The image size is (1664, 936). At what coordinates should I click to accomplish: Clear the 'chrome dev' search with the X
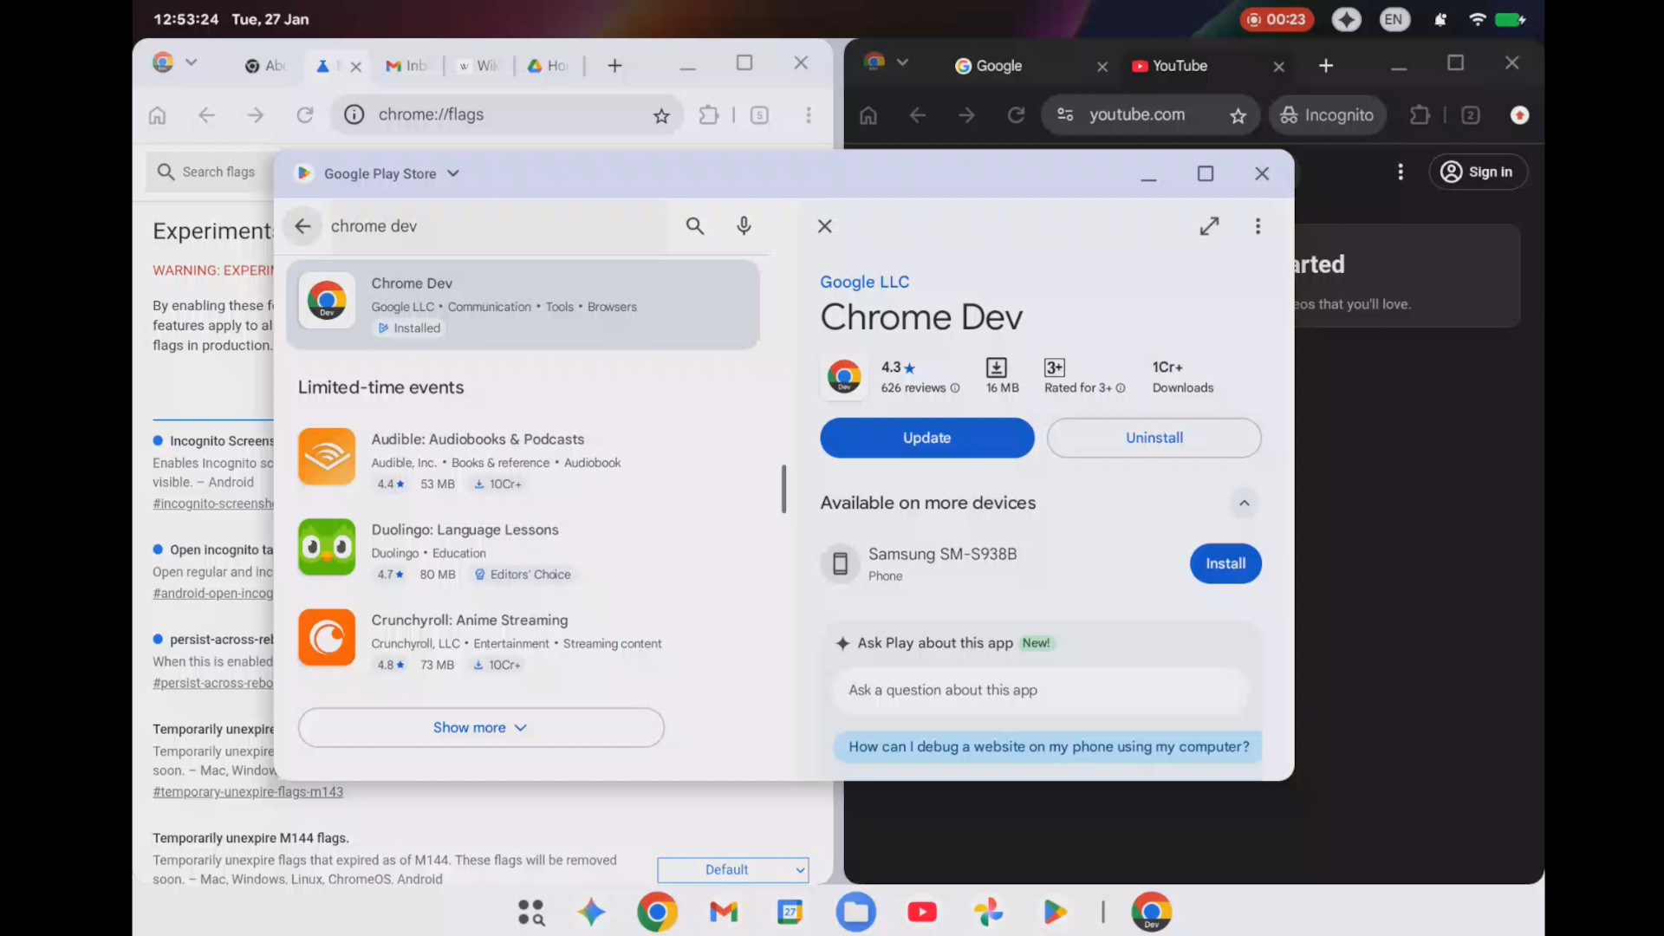[824, 225]
